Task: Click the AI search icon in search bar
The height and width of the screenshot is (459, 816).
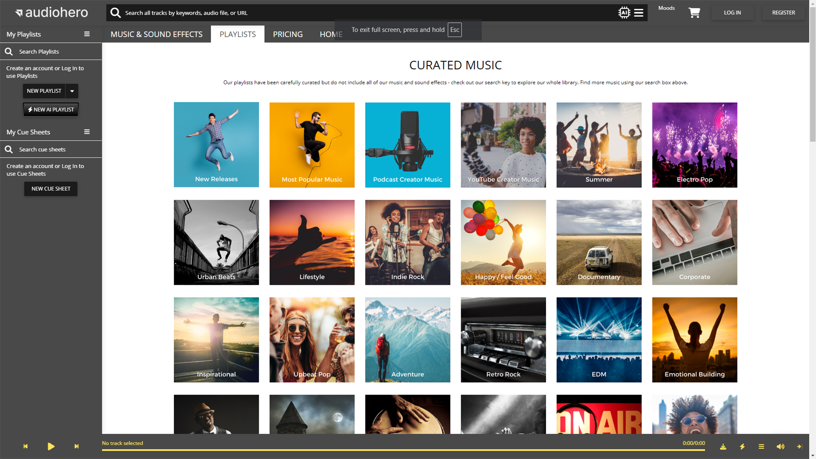Action: point(623,13)
